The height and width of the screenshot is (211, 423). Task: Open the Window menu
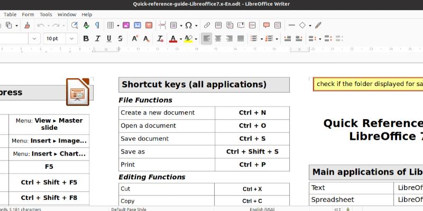point(67,14)
